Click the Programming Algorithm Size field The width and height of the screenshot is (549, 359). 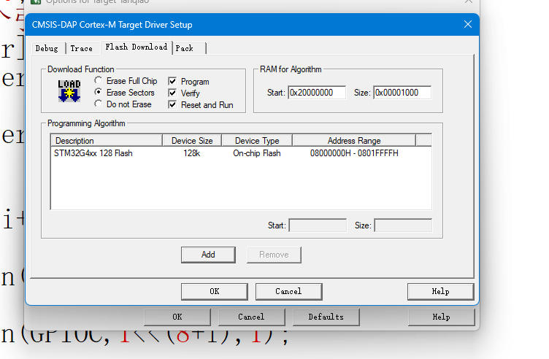pyautogui.click(x=403, y=225)
